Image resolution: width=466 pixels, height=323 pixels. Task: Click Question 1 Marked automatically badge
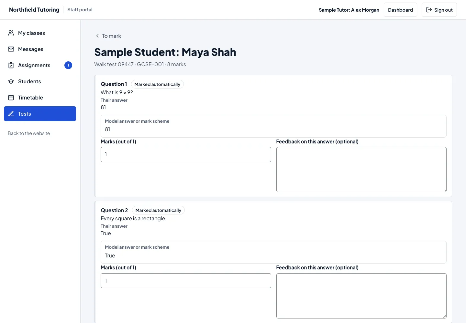157,84
